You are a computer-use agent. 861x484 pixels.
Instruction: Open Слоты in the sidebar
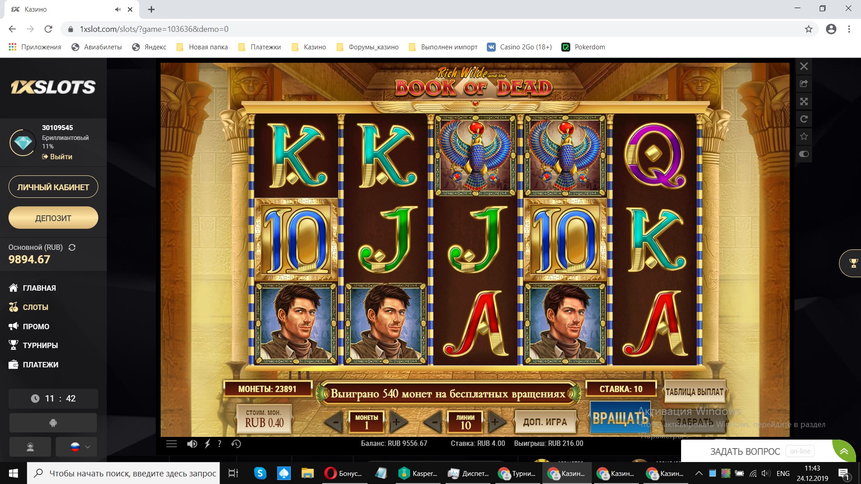(x=29, y=307)
